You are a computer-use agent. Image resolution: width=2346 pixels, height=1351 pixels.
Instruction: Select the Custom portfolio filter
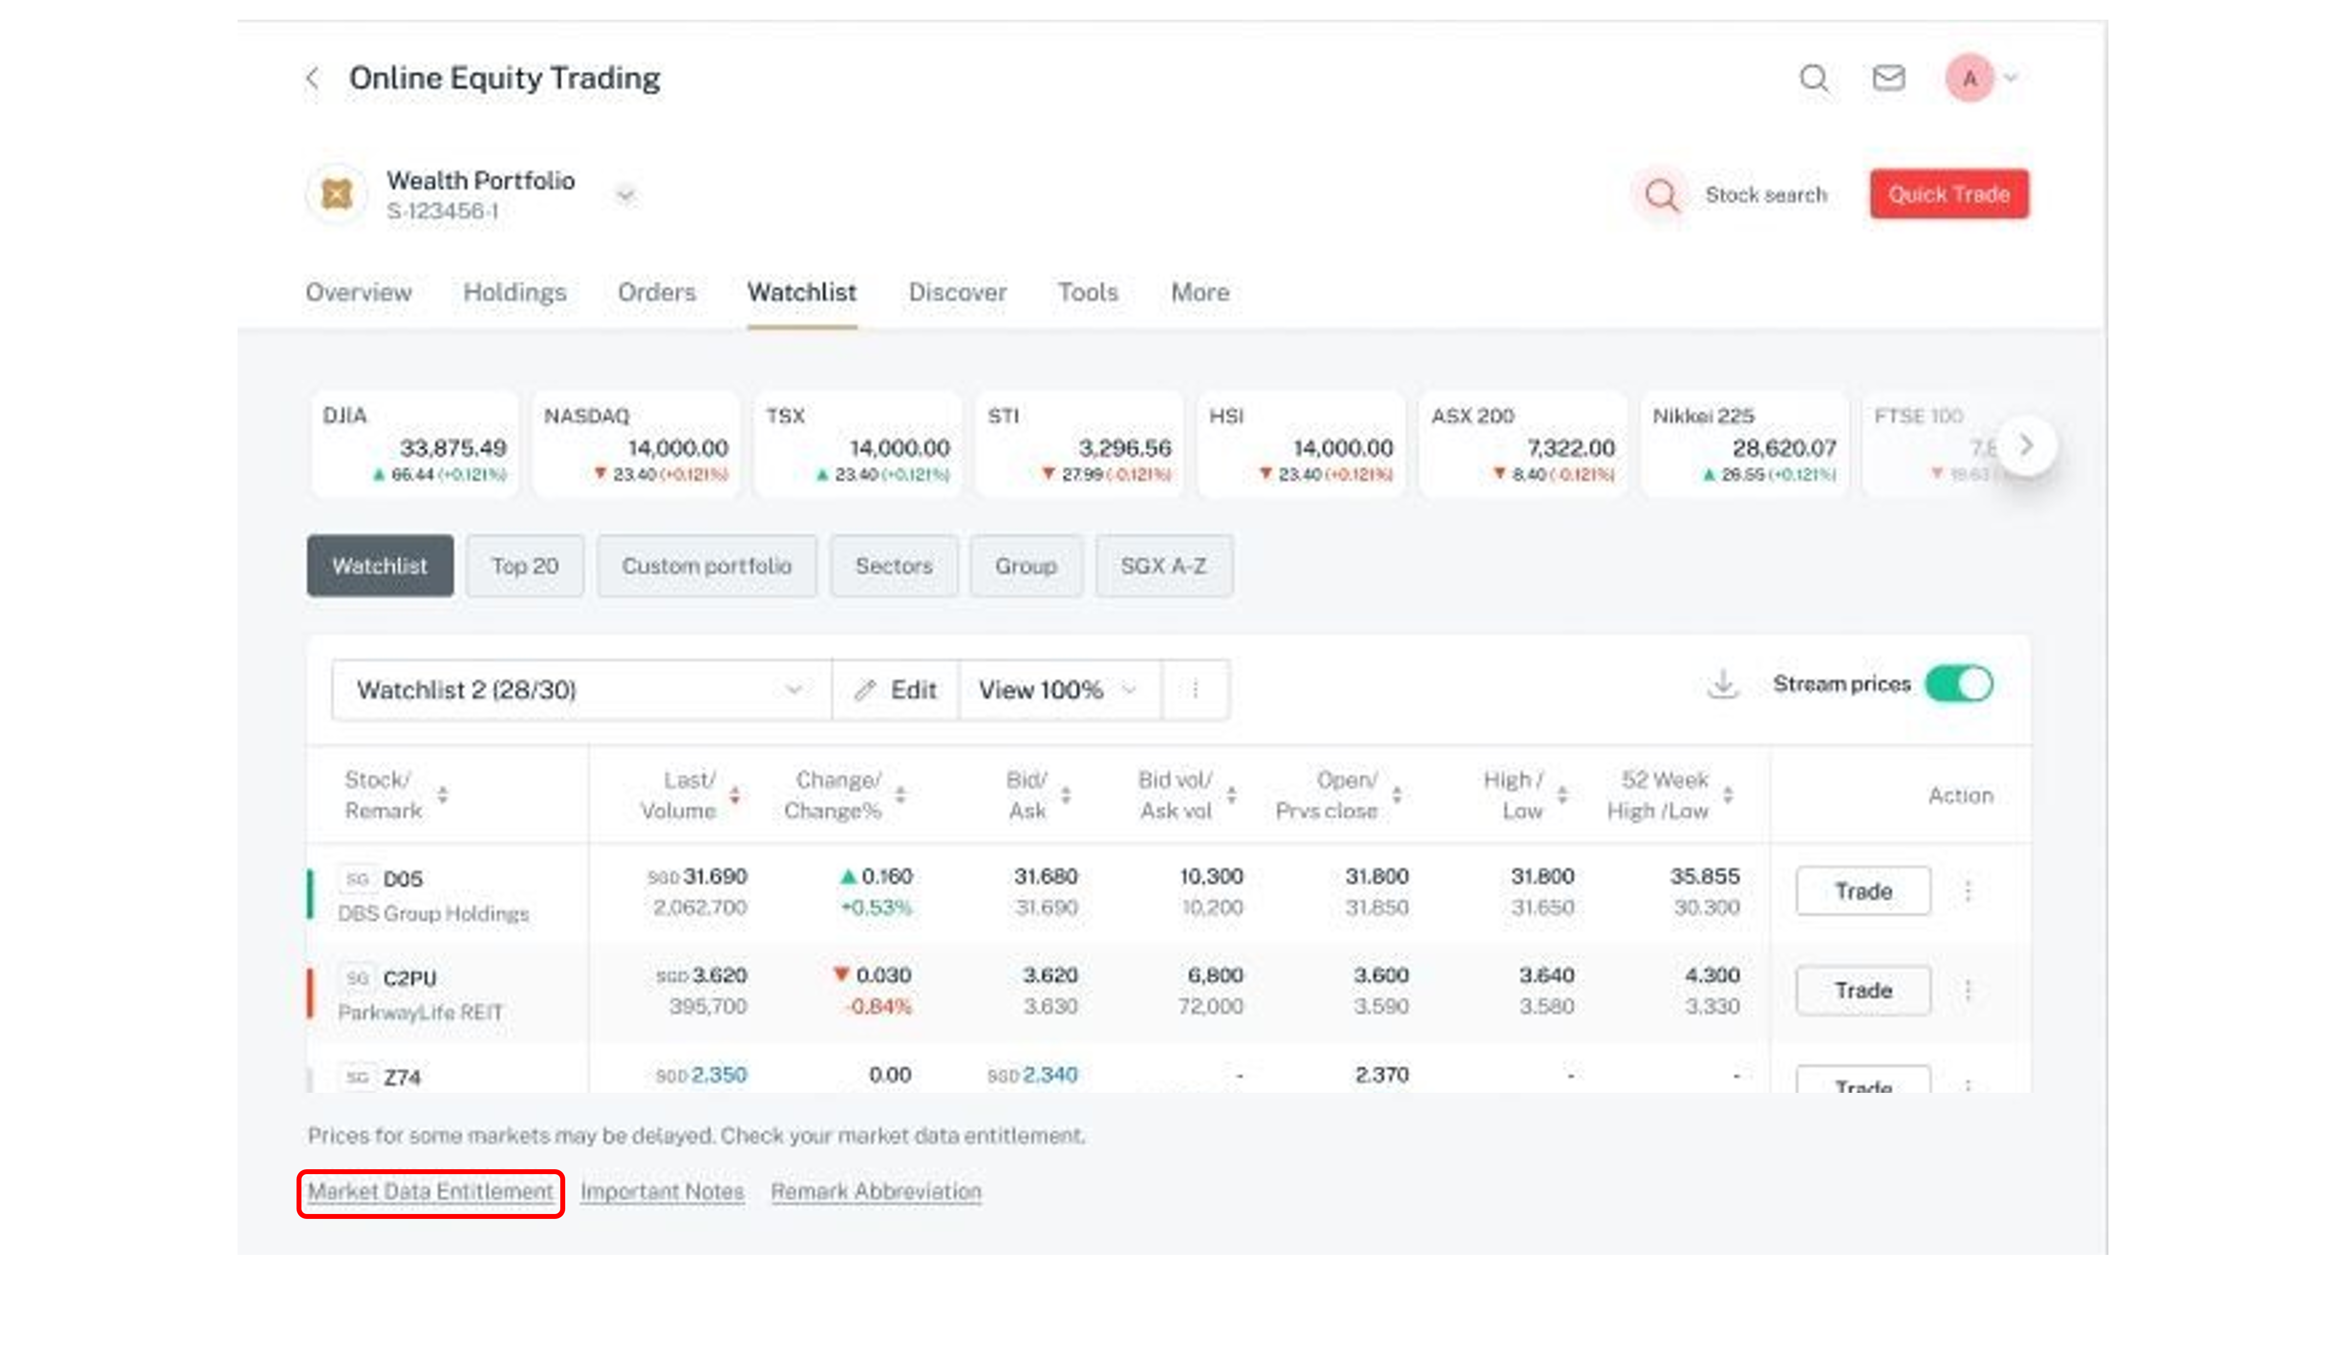(x=707, y=565)
